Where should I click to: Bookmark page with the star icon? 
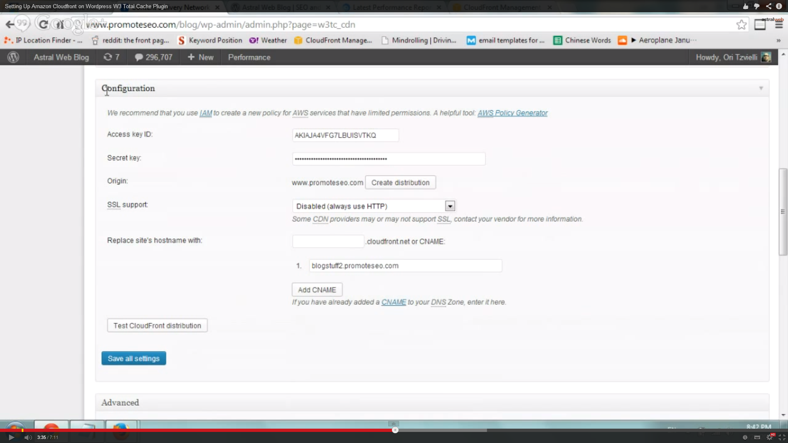click(741, 25)
